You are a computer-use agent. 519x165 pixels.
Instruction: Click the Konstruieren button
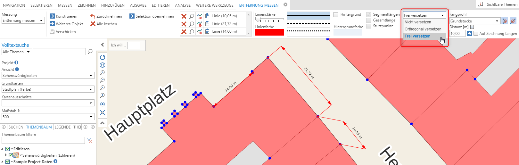click(63, 16)
